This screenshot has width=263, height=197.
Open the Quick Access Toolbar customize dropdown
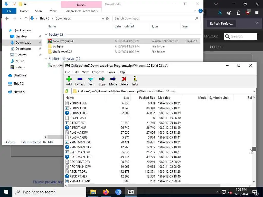click(25, 4)
